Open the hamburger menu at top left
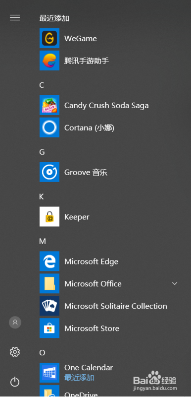 pos(15,17)
